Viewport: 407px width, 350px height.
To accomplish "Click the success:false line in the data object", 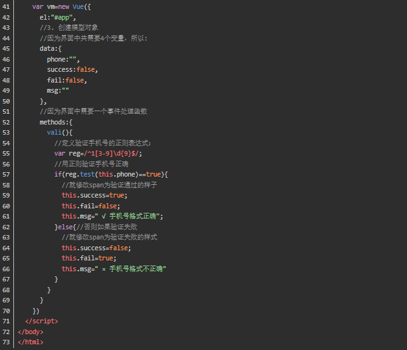I will (72, 69).
